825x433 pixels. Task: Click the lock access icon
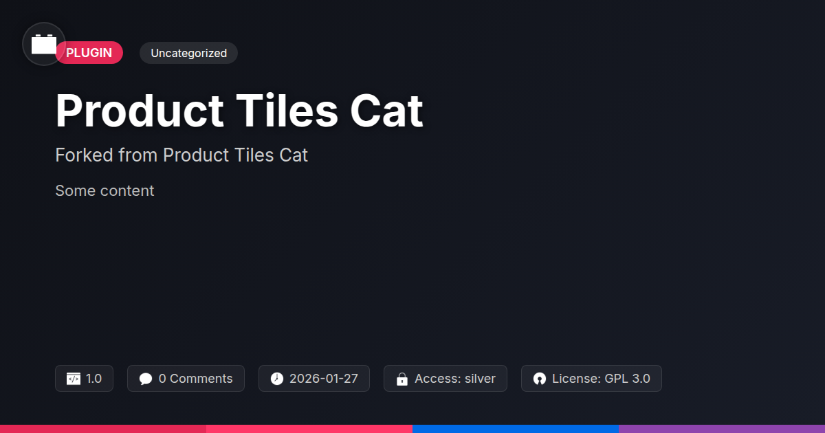[402, 379]
